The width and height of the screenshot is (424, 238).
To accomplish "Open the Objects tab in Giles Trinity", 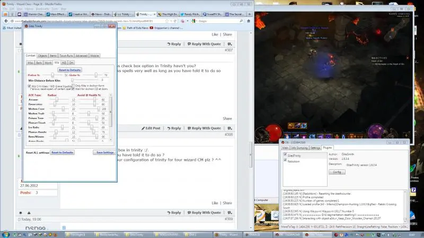I will tap(42, 56).
